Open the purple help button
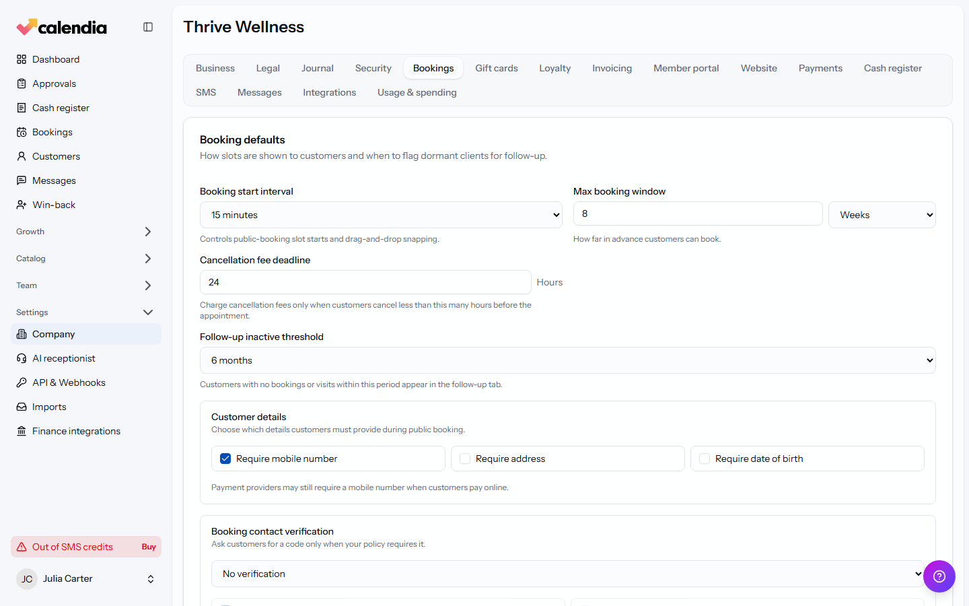The width and height of the screenshot is (969, 606). (x=939, y=576)
